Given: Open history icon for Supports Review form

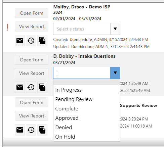Looking at the screenshot, I should pyautogui.click(x=31, y=130).
